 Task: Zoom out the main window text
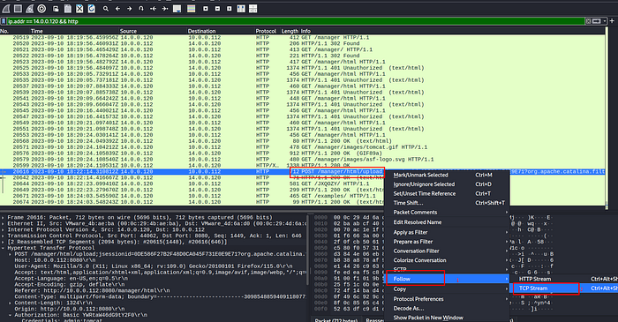point(217,8)
